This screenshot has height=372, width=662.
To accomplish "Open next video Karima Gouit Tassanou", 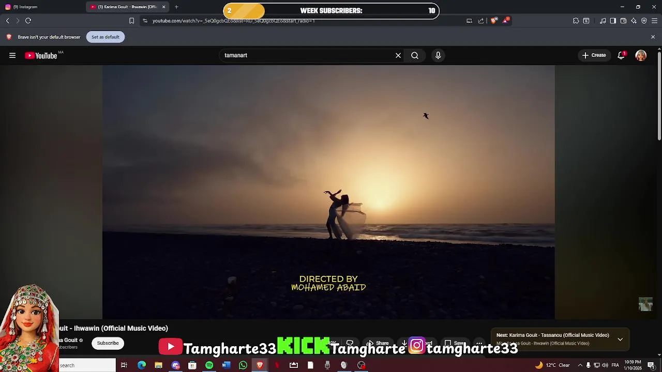I will [x=552, y=335].
